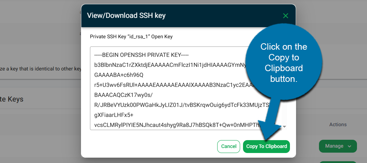This screenshot has height=163, width=367.
Task: Click the key line starting R/JRBeVYUzk00
Action: tap(168, 105)
